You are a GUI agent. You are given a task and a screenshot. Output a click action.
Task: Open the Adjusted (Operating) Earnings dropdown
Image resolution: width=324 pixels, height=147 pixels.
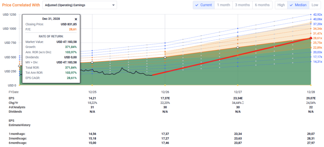tap(80, 5)
